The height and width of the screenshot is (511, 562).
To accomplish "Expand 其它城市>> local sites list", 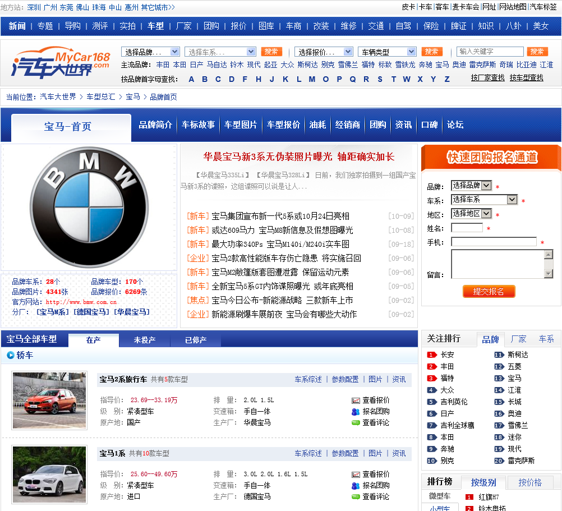I will tap(158, 7).
